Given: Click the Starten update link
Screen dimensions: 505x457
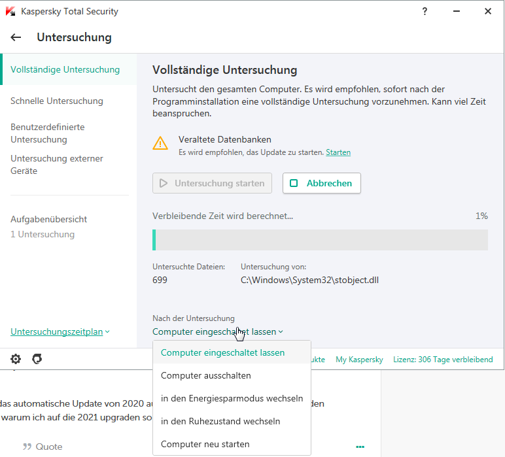Looking at the screenshot, I should [338, 152].
